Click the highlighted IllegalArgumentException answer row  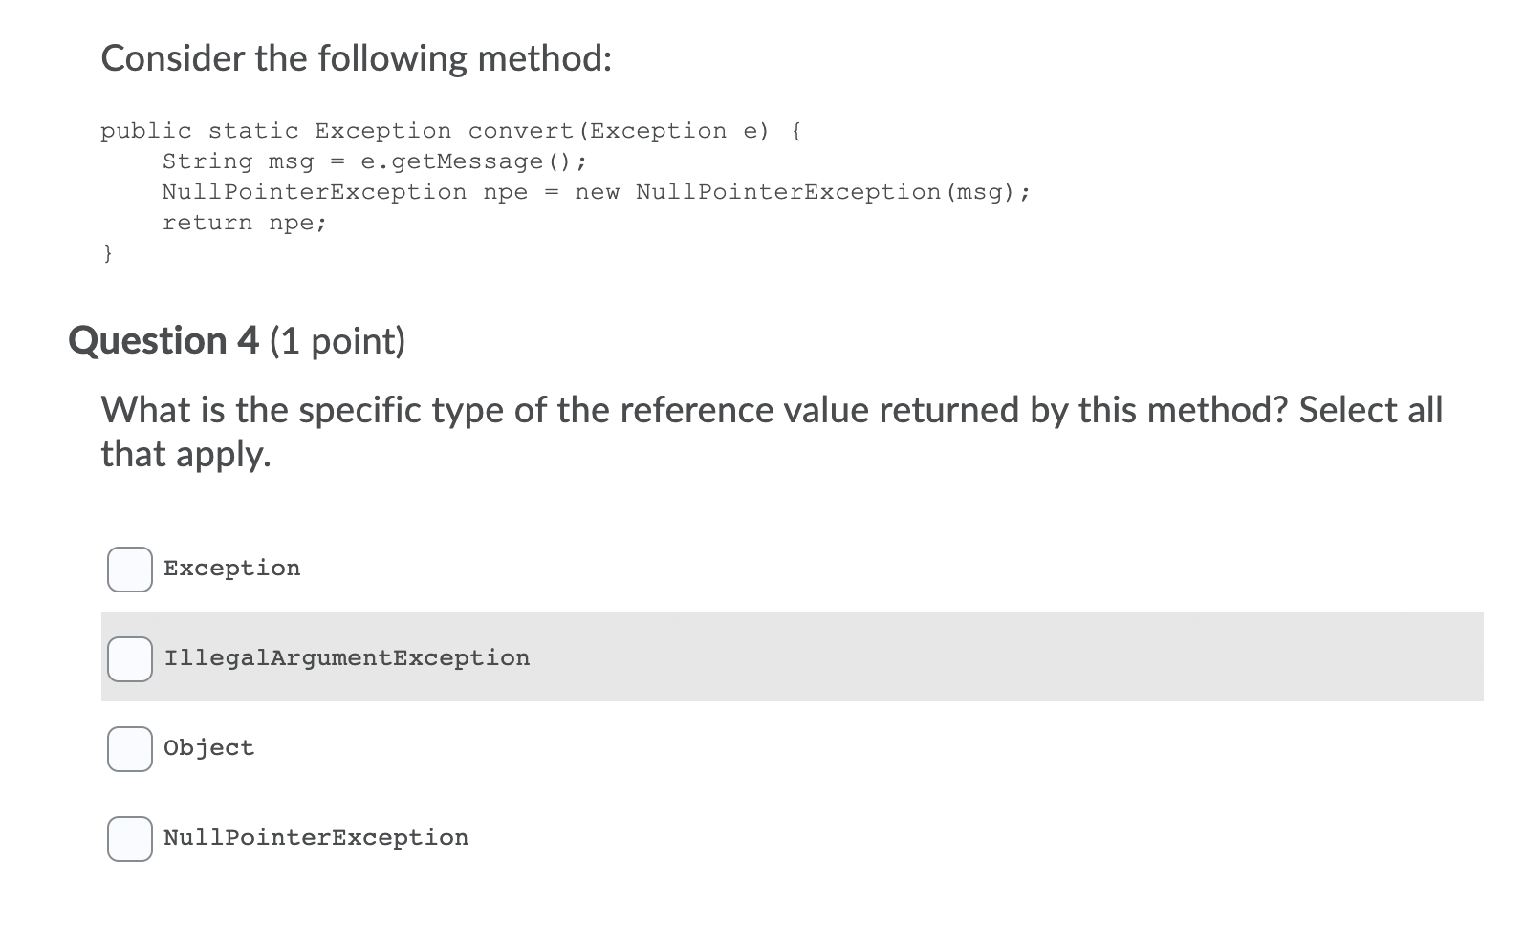pyautogui.click(x=765, y=658)
